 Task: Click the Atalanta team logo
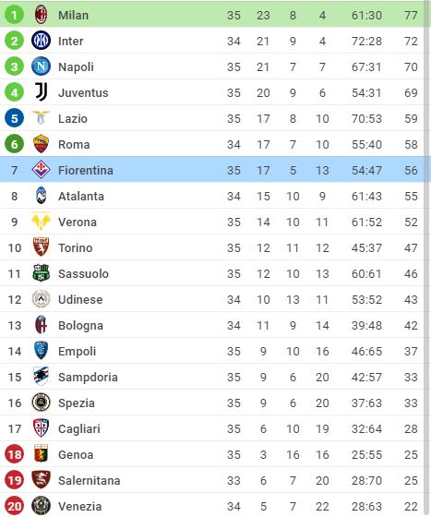tap(41, 196)
